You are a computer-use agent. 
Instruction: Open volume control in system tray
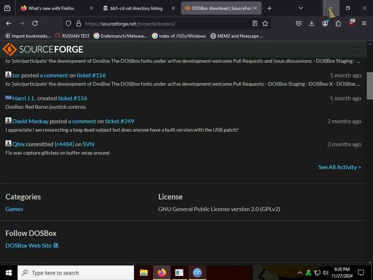[326, 273]
